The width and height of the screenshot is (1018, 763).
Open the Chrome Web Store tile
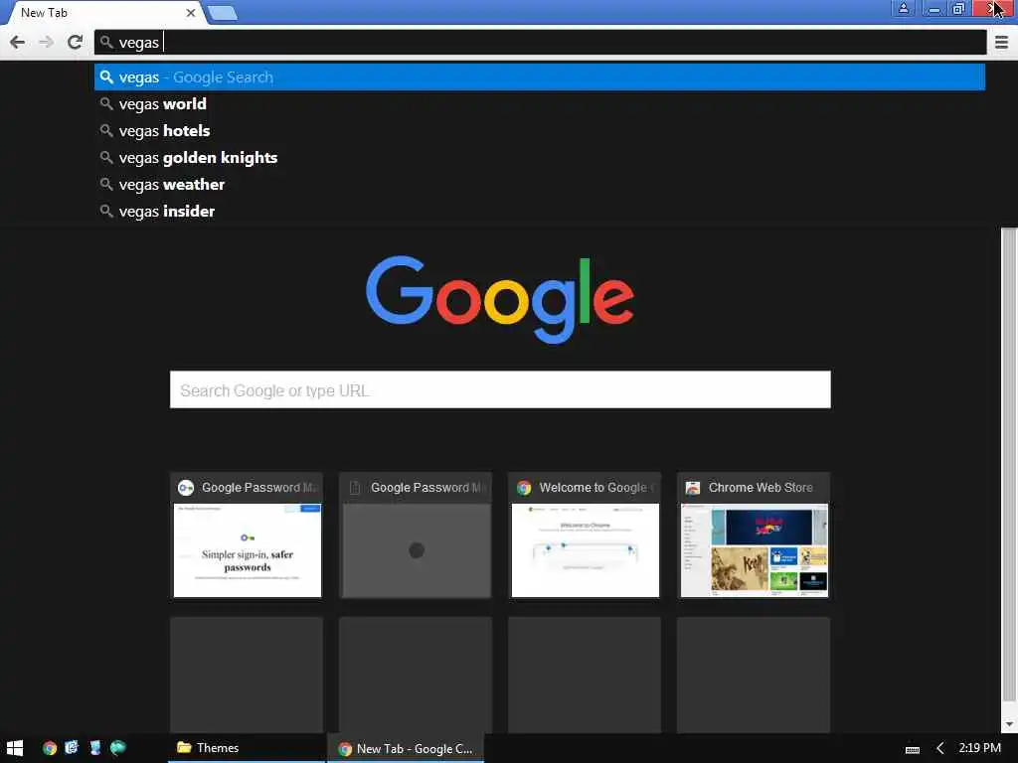tap(754, 535)
